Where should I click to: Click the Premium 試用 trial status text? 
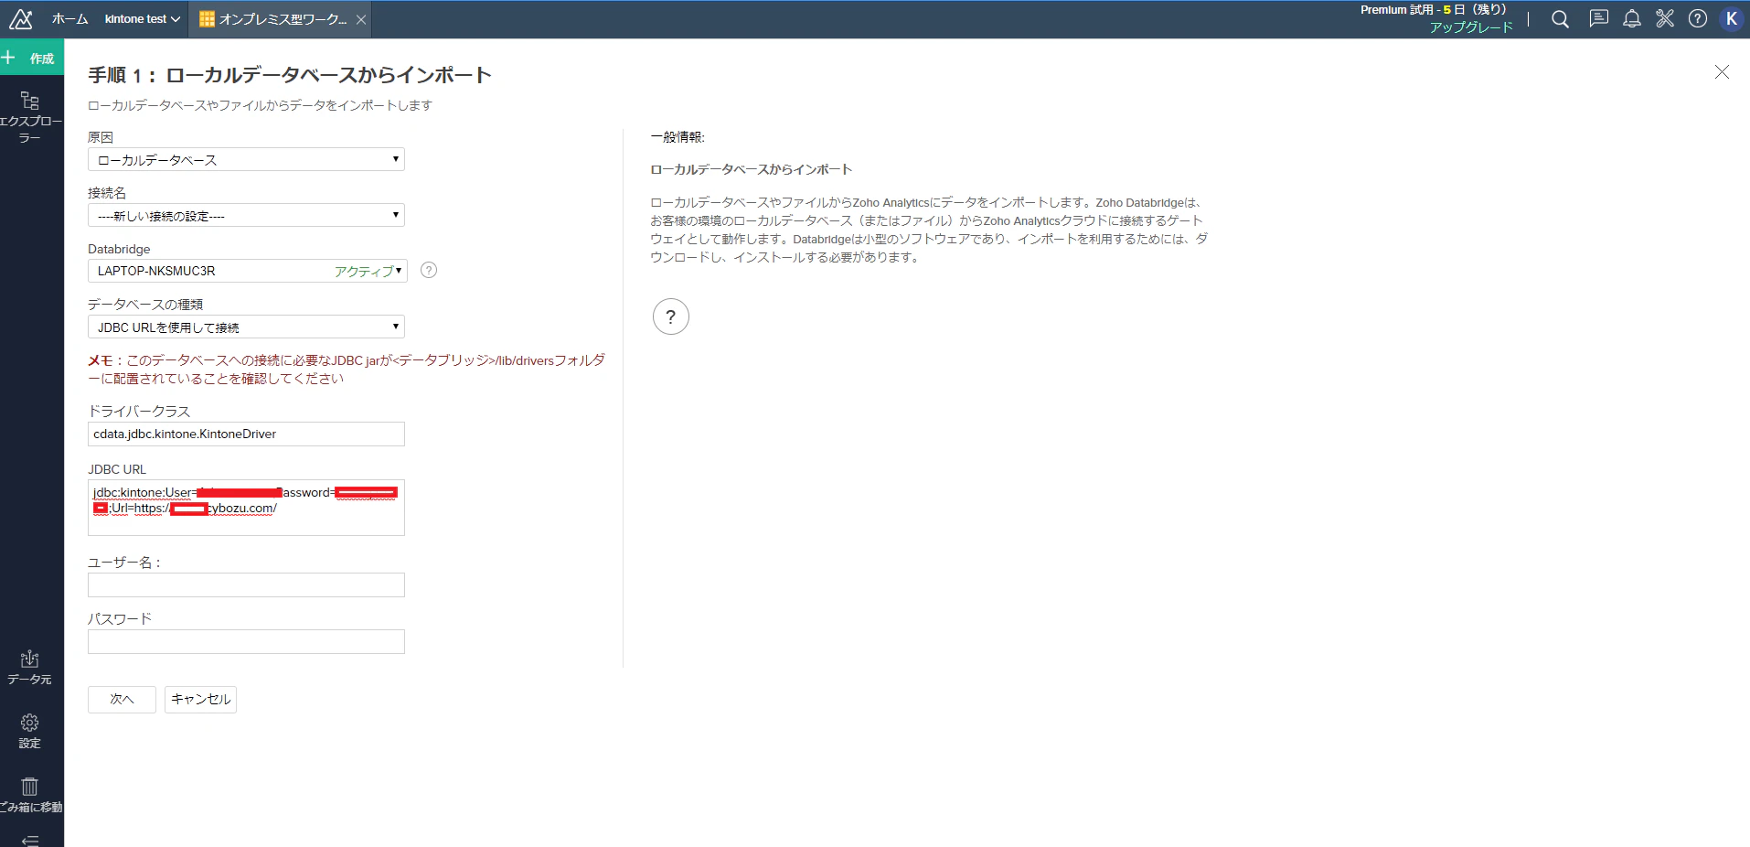(1433, 10)
